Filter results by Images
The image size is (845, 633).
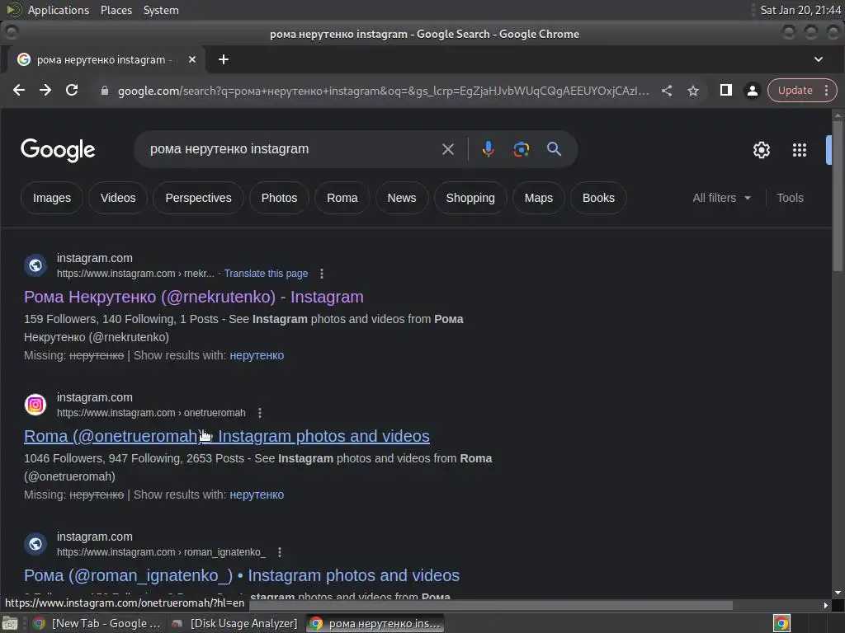click(x=52, y=198)
